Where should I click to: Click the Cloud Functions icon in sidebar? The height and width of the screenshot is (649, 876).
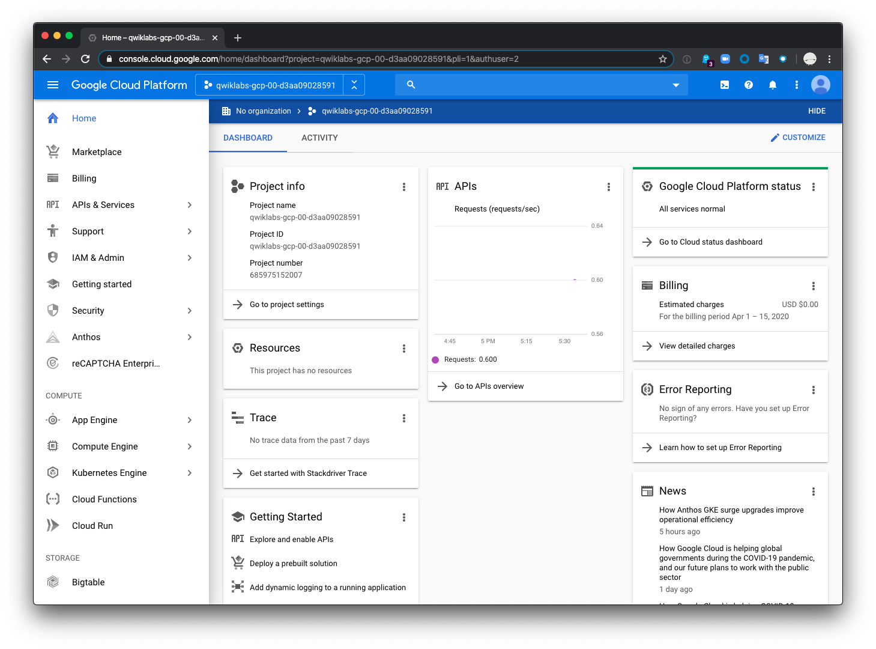point(53,499)
